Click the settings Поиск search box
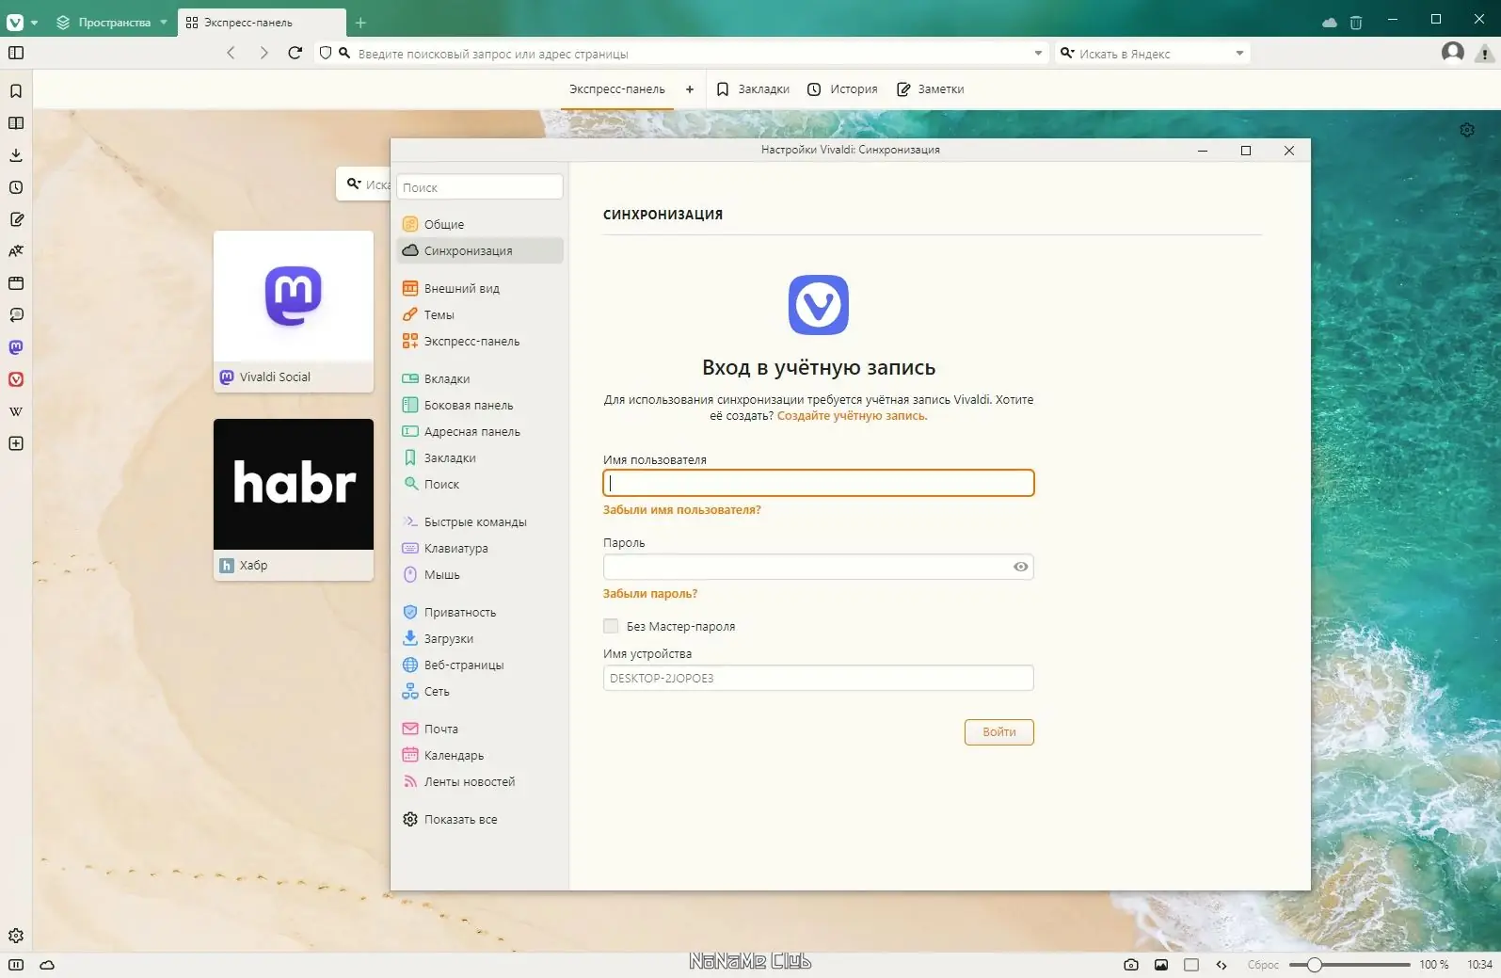The width and height of the screenshot is (1501, 978). click(x=480, y=187)
